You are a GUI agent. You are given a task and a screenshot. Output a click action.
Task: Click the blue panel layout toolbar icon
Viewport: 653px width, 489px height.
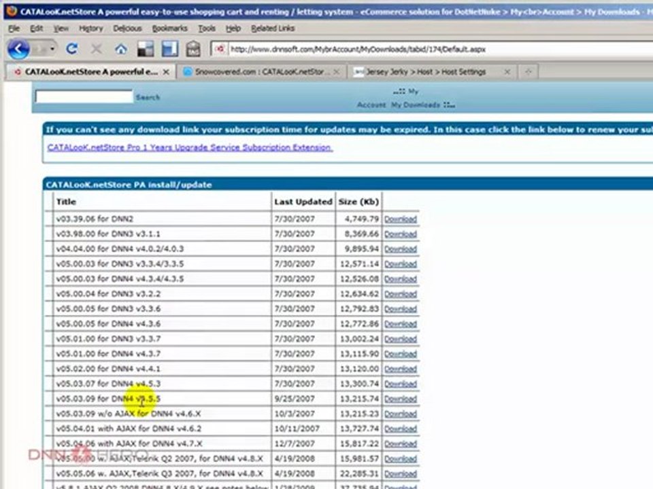[169, 49]
